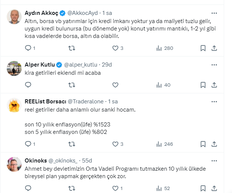
Task: Open the 29d timestamp on Alper Kutlu's tweet
Action: point(107,65)
